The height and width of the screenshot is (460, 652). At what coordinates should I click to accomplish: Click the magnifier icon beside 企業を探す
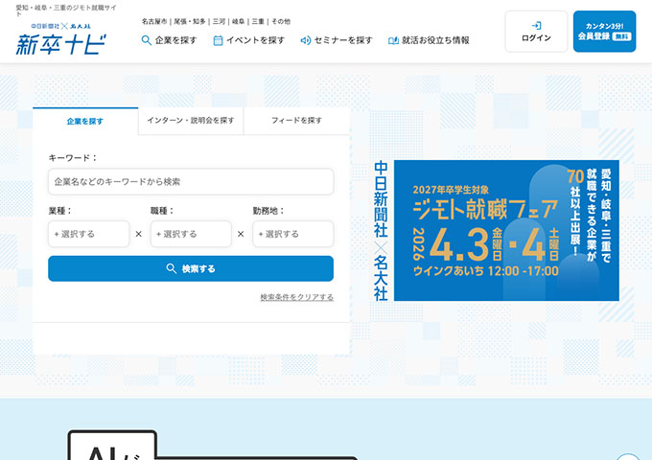pos(146,40)
